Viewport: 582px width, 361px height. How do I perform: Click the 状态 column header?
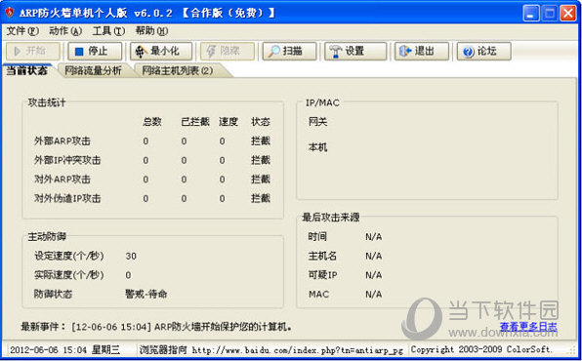tap(261, 122)
